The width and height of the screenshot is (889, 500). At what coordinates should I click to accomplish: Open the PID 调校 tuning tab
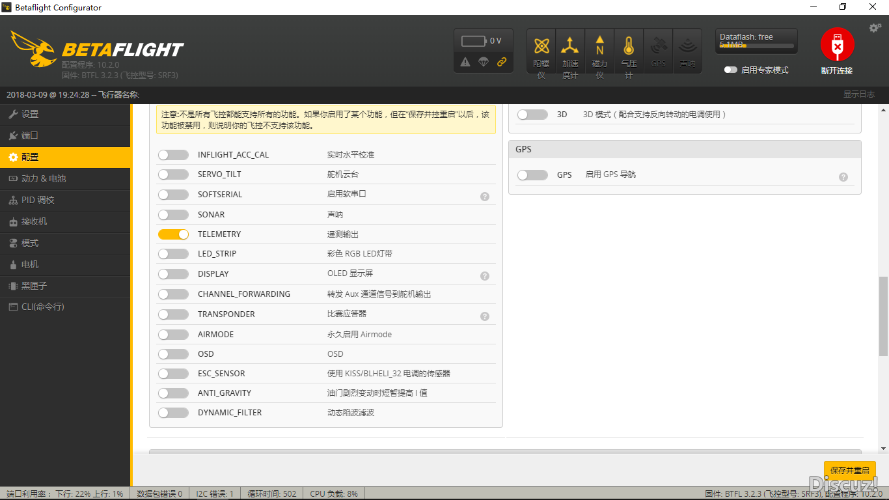pyautogui.click(x=65, y=200)
